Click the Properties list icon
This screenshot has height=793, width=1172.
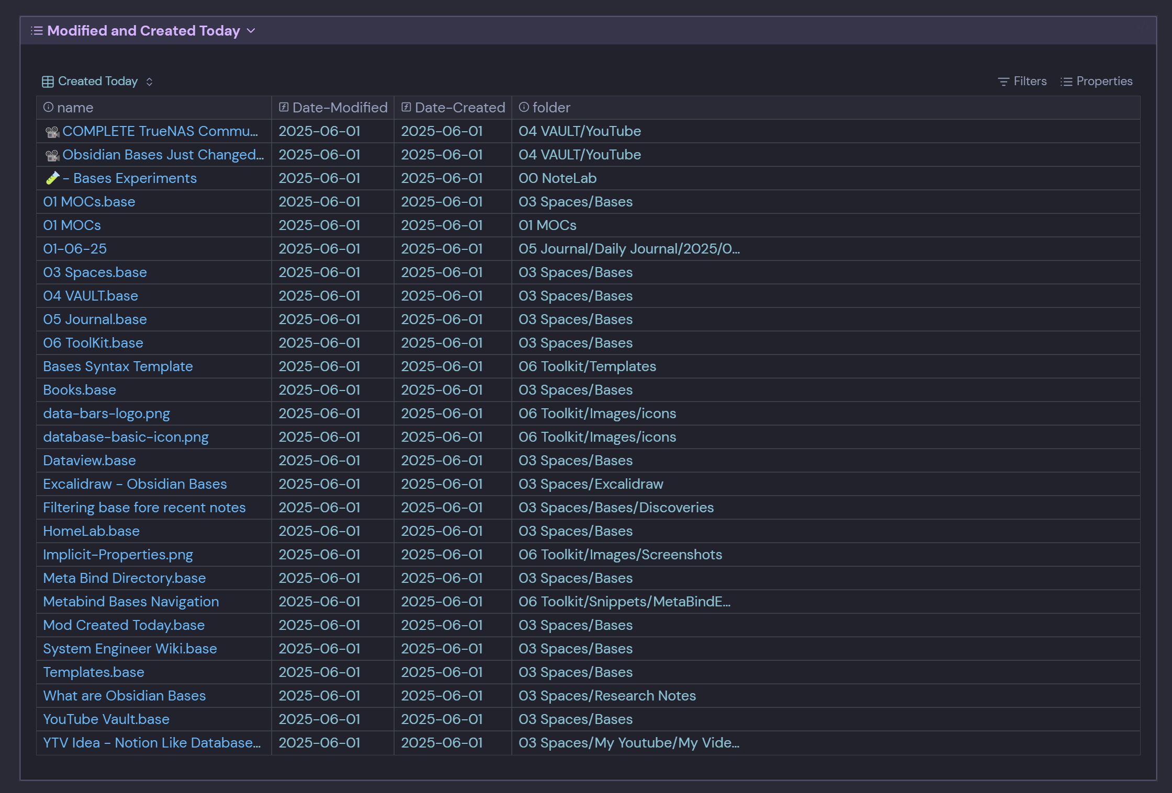pos(1066,82)
